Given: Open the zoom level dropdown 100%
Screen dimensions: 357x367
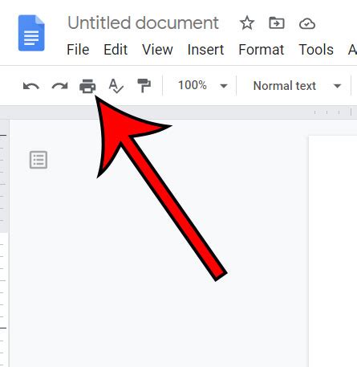Looking at the screenshot, I should coord(202,86).
